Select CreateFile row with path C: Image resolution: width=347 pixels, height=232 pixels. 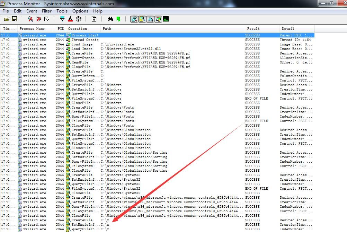(x=157, y=71)
